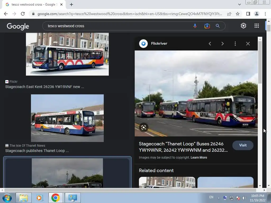Open the first Related content thumbnail

click(x=167, y=182)
